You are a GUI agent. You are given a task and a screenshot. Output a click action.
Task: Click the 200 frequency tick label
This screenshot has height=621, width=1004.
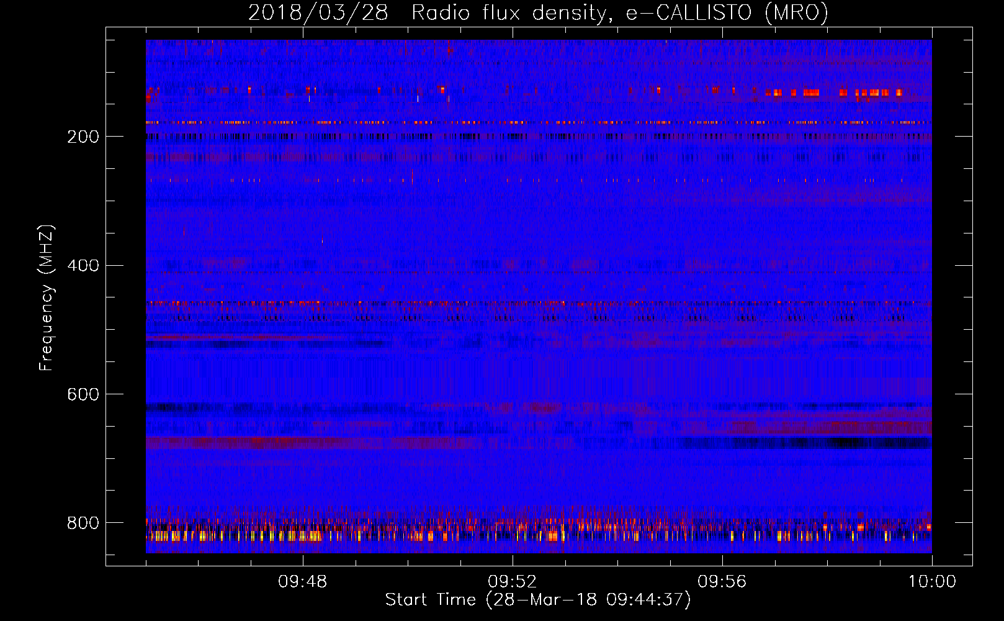tap(83, 137)
